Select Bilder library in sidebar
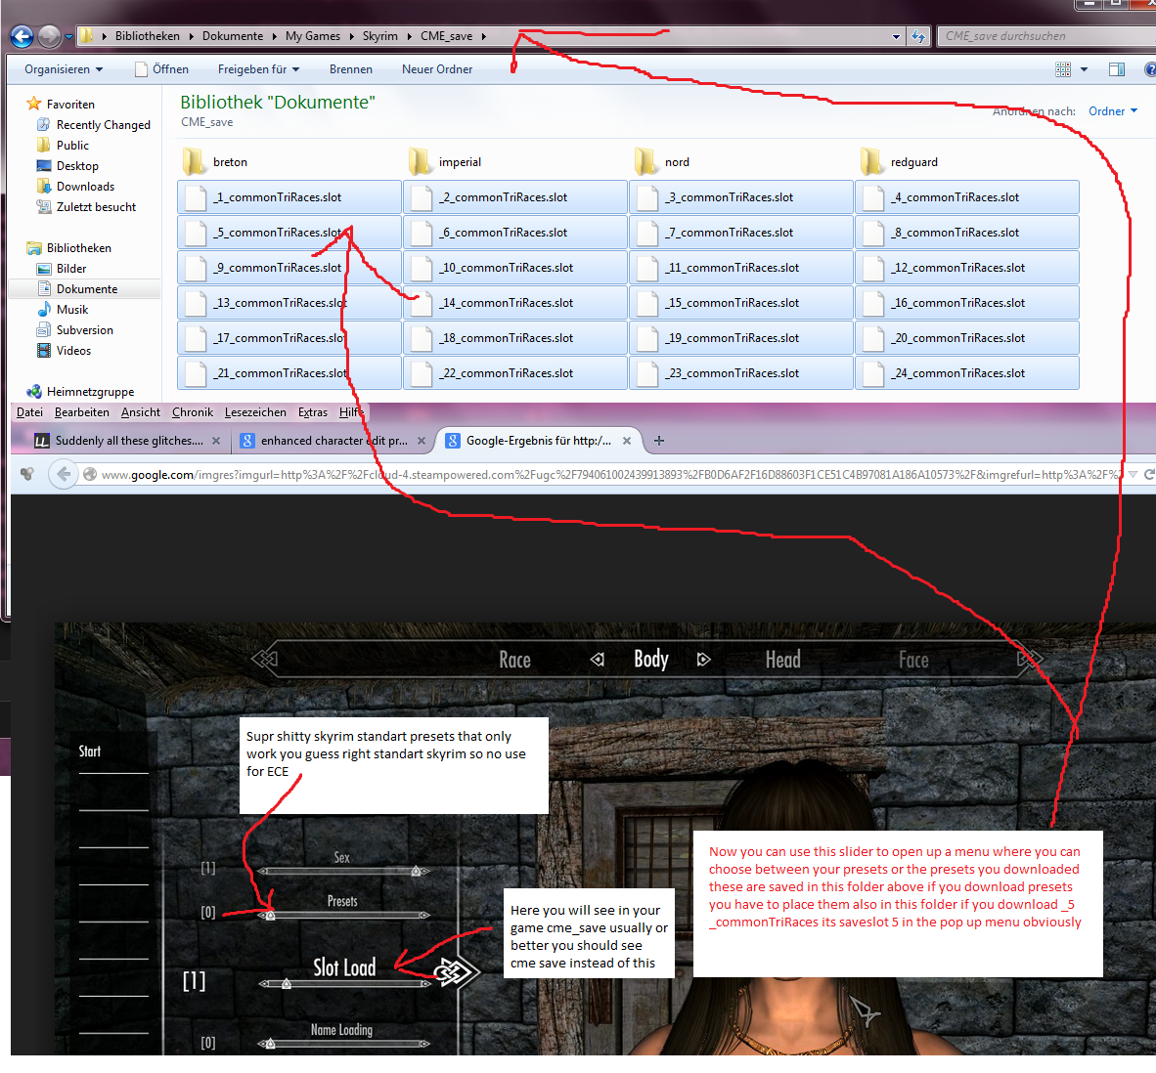This screenshot has width=1156, height=1073. (x=70, y=269)
